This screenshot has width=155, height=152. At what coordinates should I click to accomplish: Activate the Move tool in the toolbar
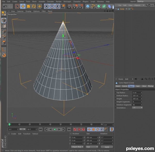point(23,6)
